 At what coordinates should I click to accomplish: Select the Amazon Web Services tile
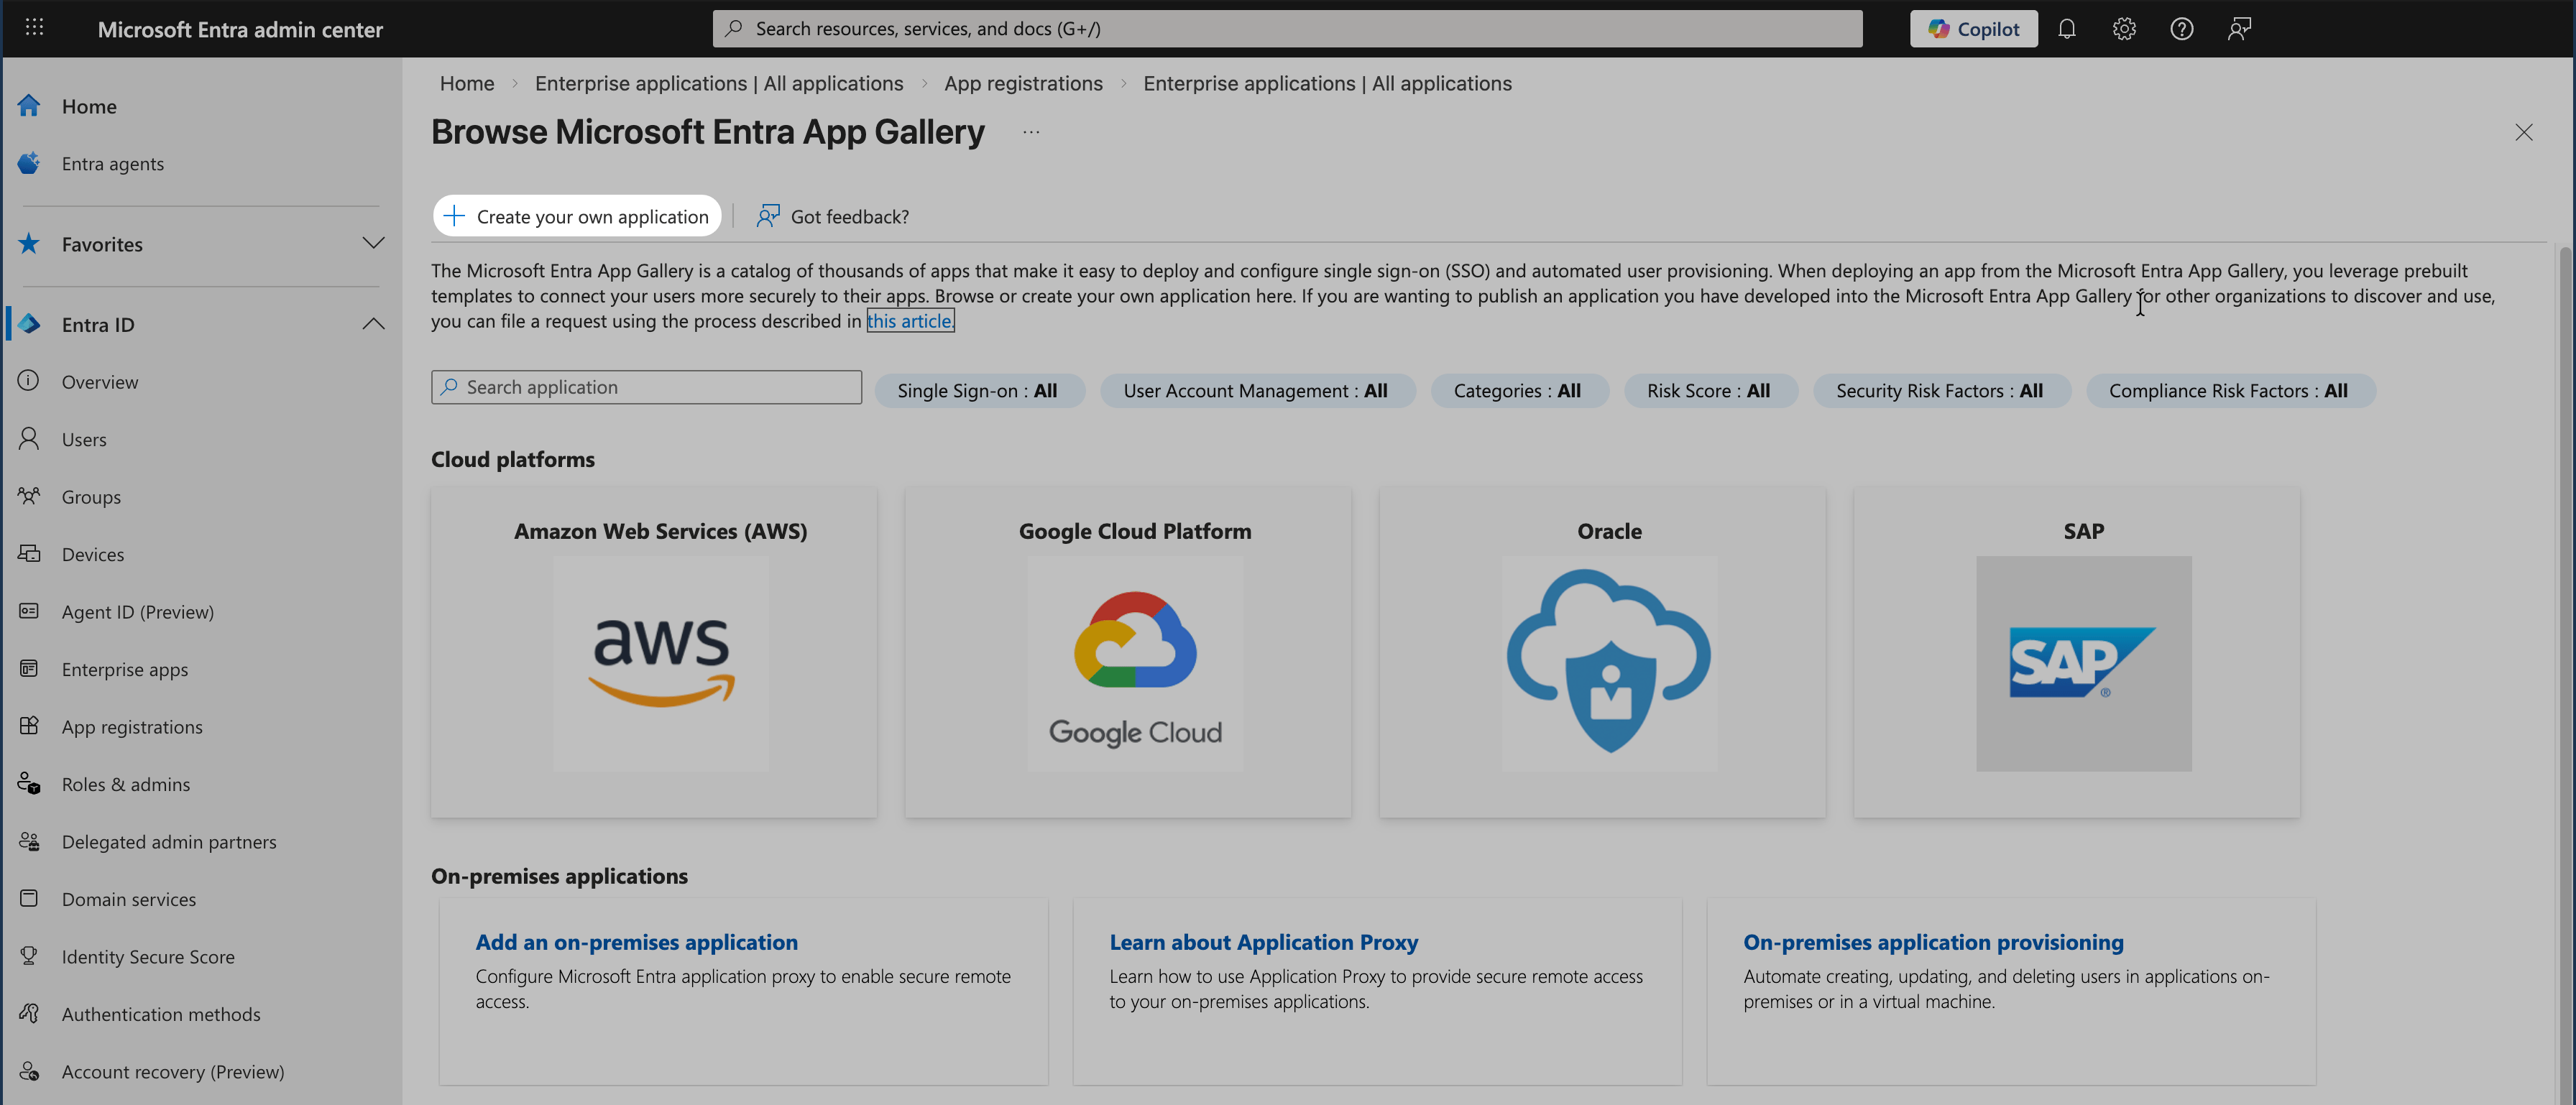[x=654, y=652]
